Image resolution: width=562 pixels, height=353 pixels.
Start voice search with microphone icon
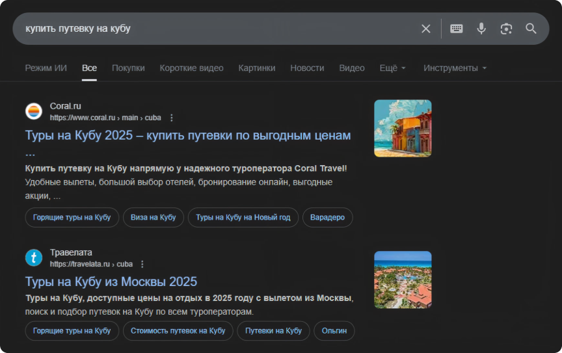tap(481, 29)
